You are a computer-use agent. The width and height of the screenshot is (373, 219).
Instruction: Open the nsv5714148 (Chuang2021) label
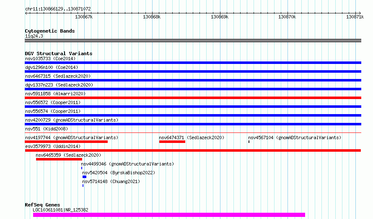(111, 181)
